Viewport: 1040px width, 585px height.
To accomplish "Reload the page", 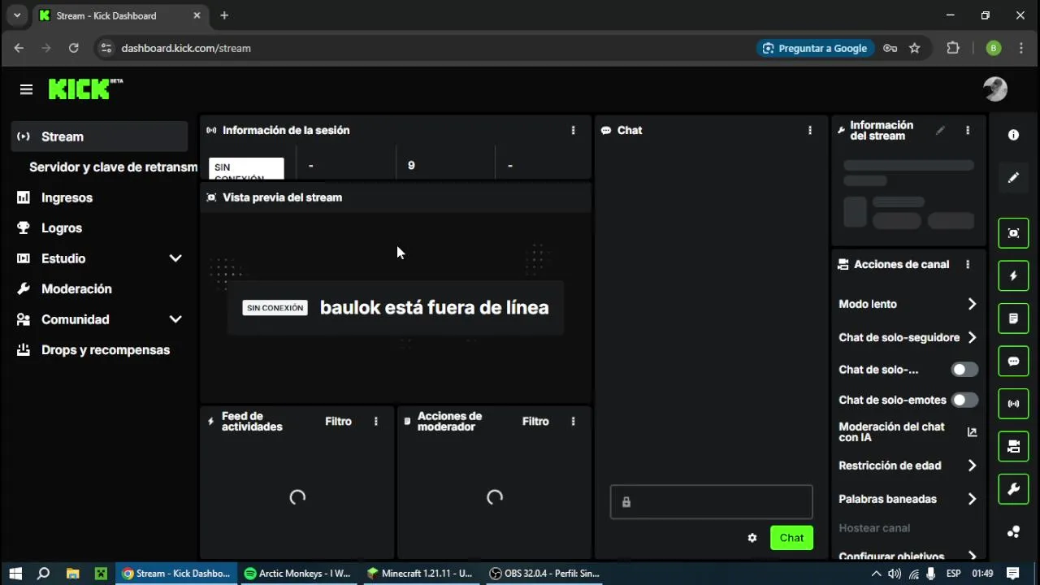I will coord(73,48).
